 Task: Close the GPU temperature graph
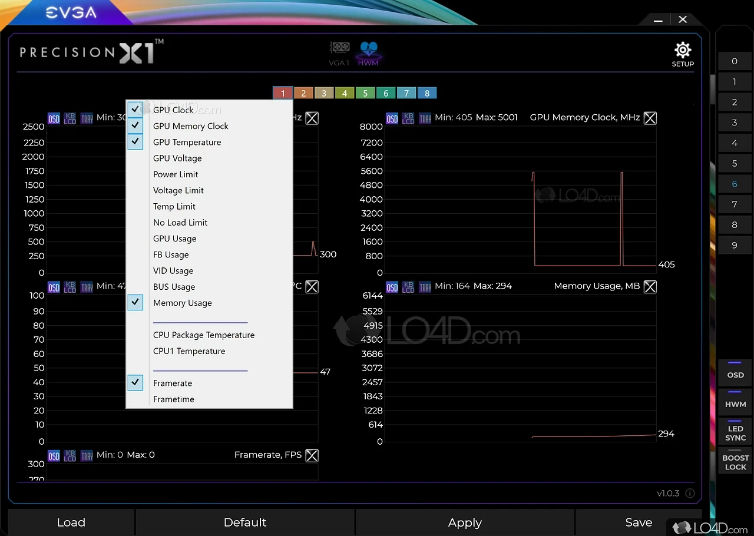(312, 286)
